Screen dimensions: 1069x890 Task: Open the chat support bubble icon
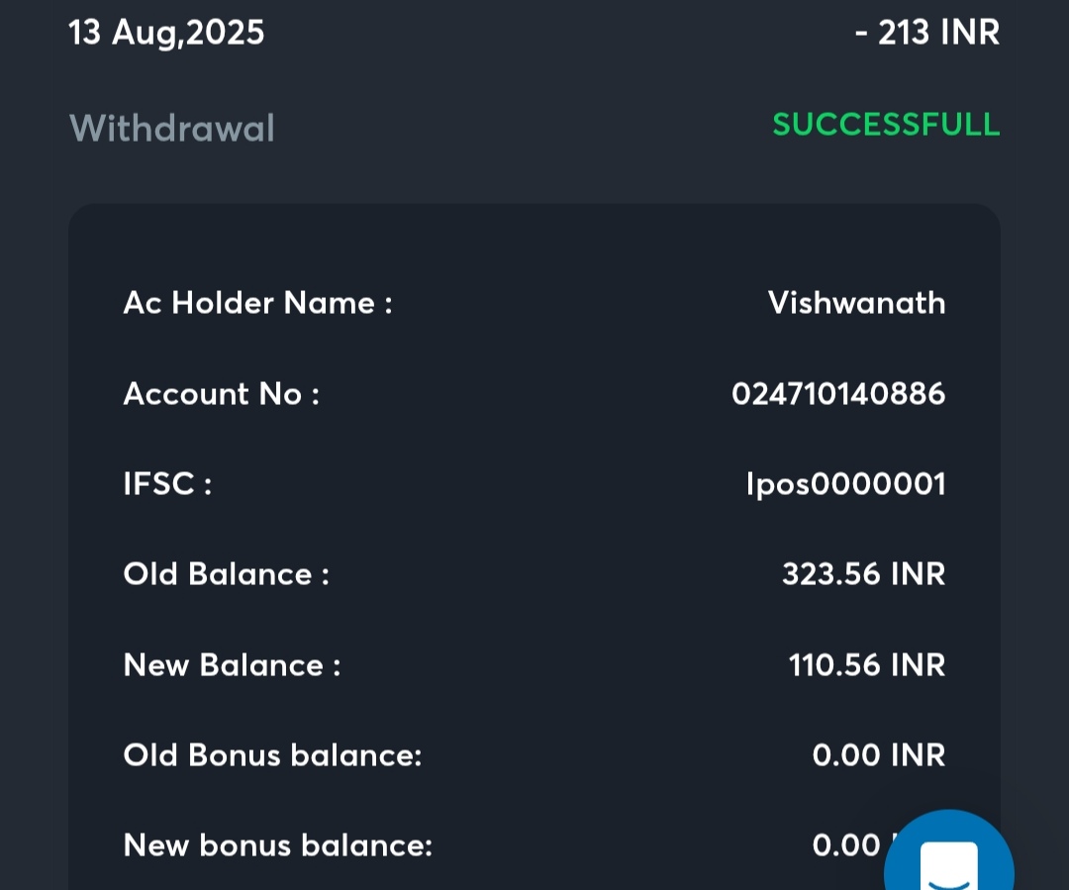948,857
